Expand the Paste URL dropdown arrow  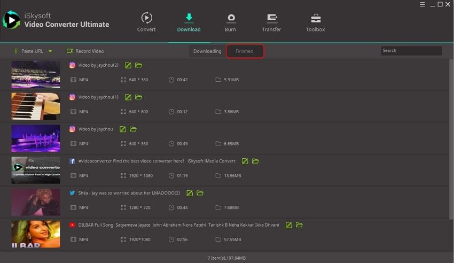point(50,51)
